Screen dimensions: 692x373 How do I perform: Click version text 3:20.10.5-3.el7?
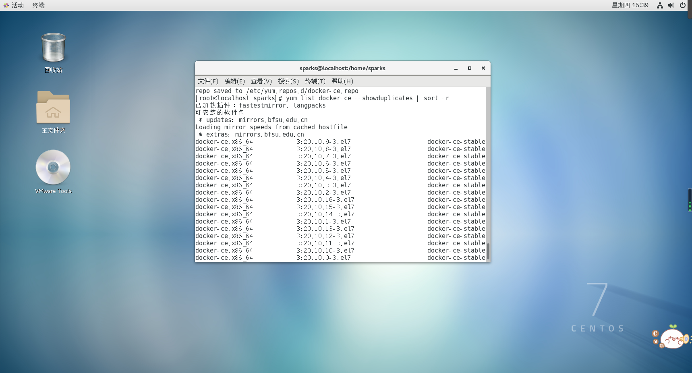click(323, 171)
